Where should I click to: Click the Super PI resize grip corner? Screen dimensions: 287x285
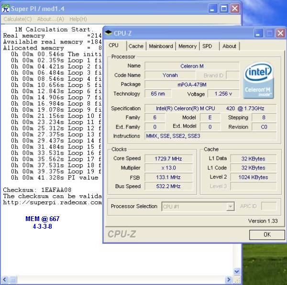(237, 280)
